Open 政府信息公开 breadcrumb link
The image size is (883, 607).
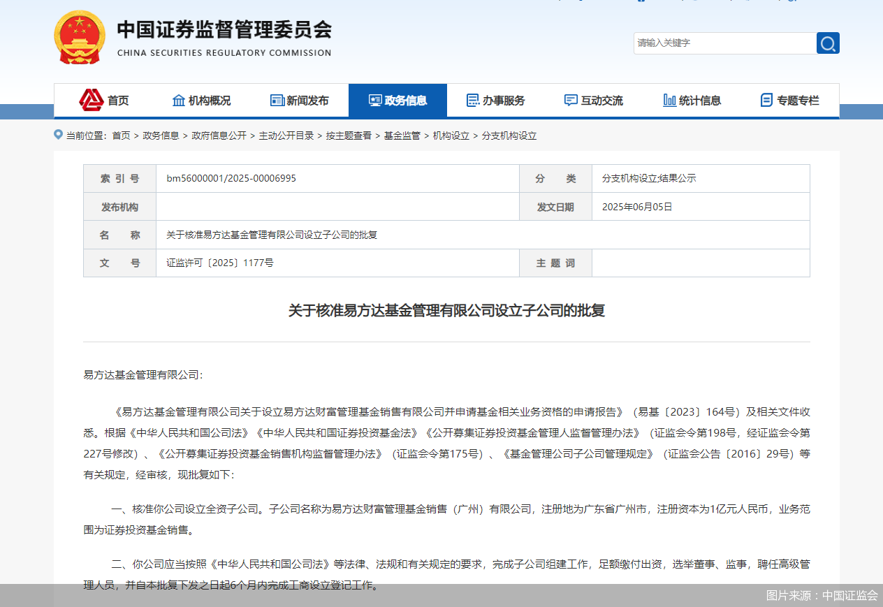click(219, 136)
